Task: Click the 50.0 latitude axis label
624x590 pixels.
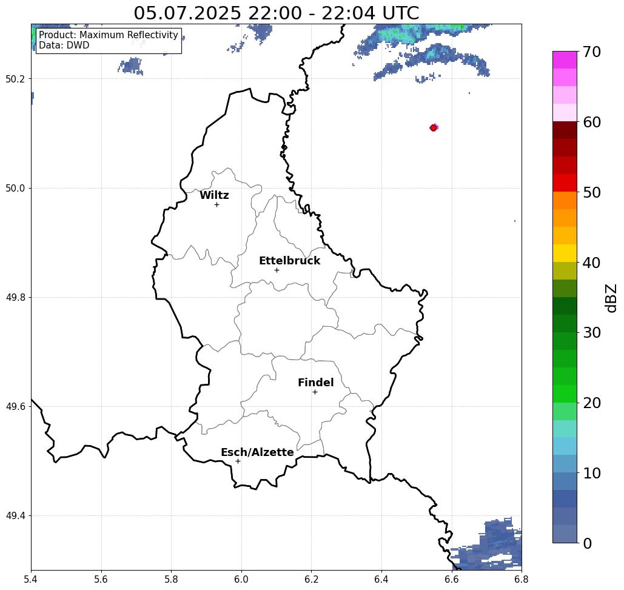Action: click(15, 188)
